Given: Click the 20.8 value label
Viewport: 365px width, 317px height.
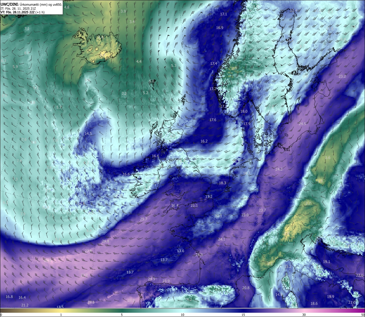Looking at the screenshot, I should 246,288.
